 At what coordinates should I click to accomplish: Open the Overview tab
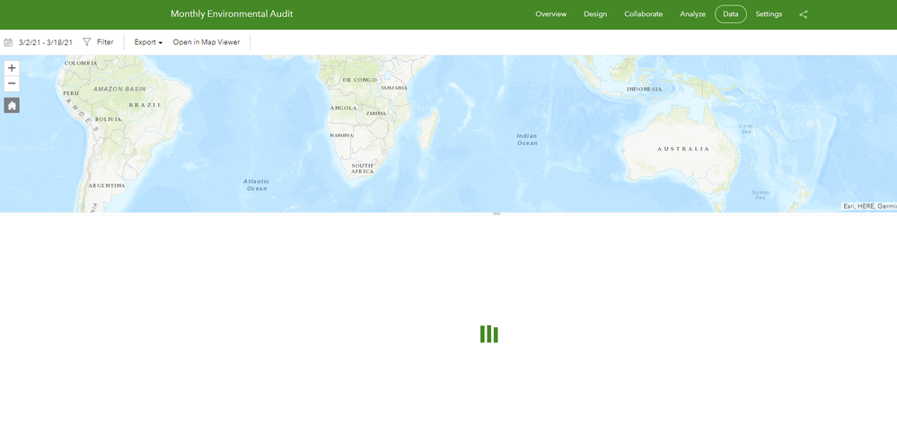point(551,14)
